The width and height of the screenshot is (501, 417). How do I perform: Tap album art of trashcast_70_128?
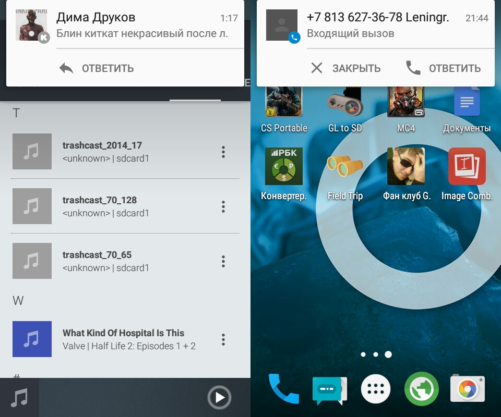point(32,206)
